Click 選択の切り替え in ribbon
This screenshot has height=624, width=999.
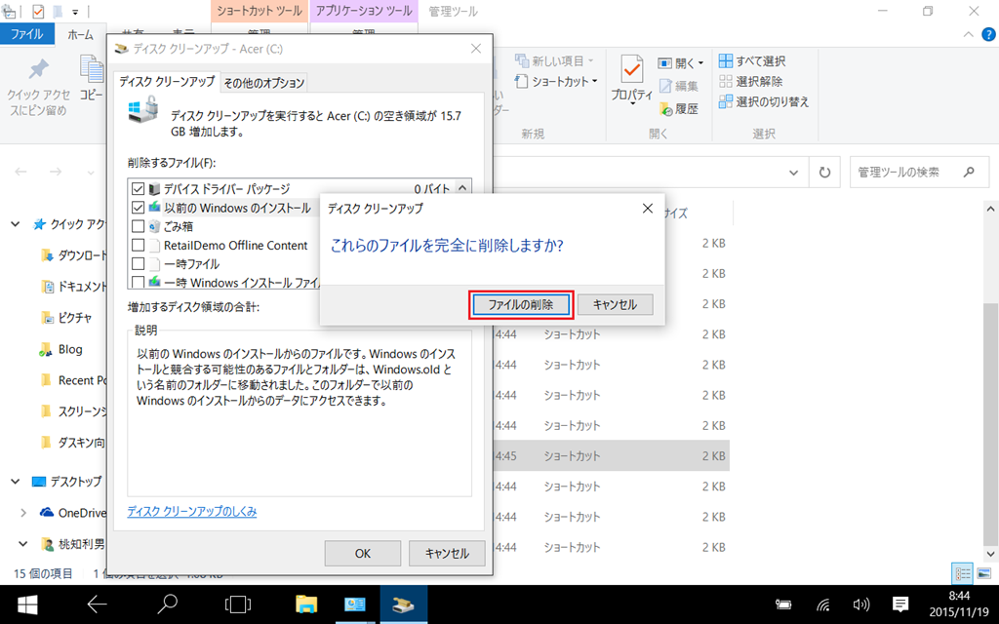click(x=764, y=101)
